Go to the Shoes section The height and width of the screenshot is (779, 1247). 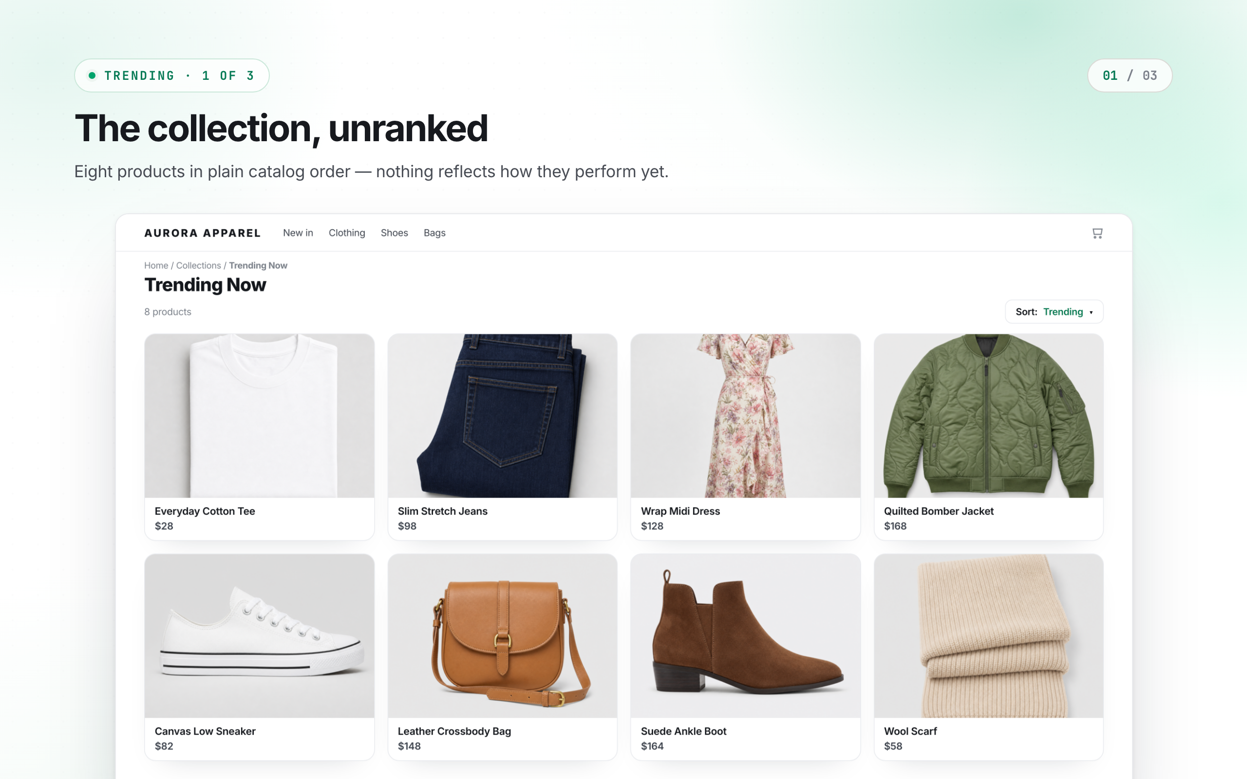coord(394,233)
